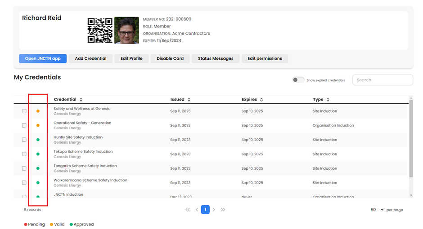The image size is (423, 229).
Task: Go to the next page arrow
Action: tap(214, 210)
